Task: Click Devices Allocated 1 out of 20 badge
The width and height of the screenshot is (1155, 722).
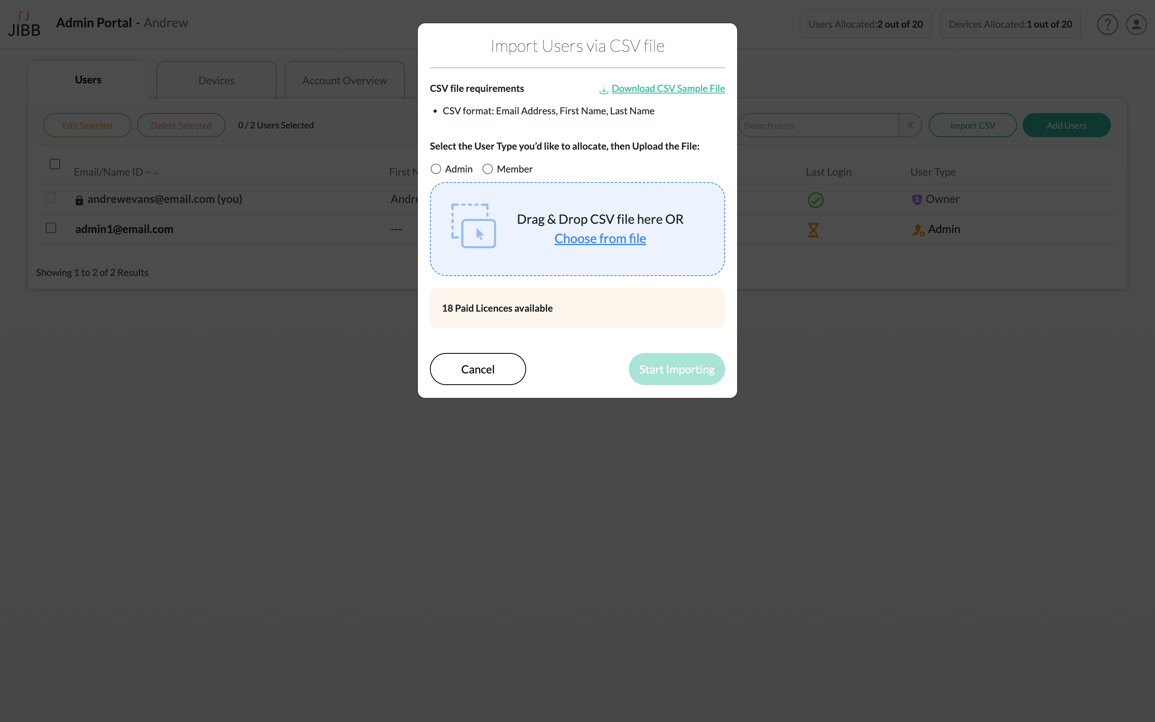Action: pyautogui.click(x=1010, y=24)
